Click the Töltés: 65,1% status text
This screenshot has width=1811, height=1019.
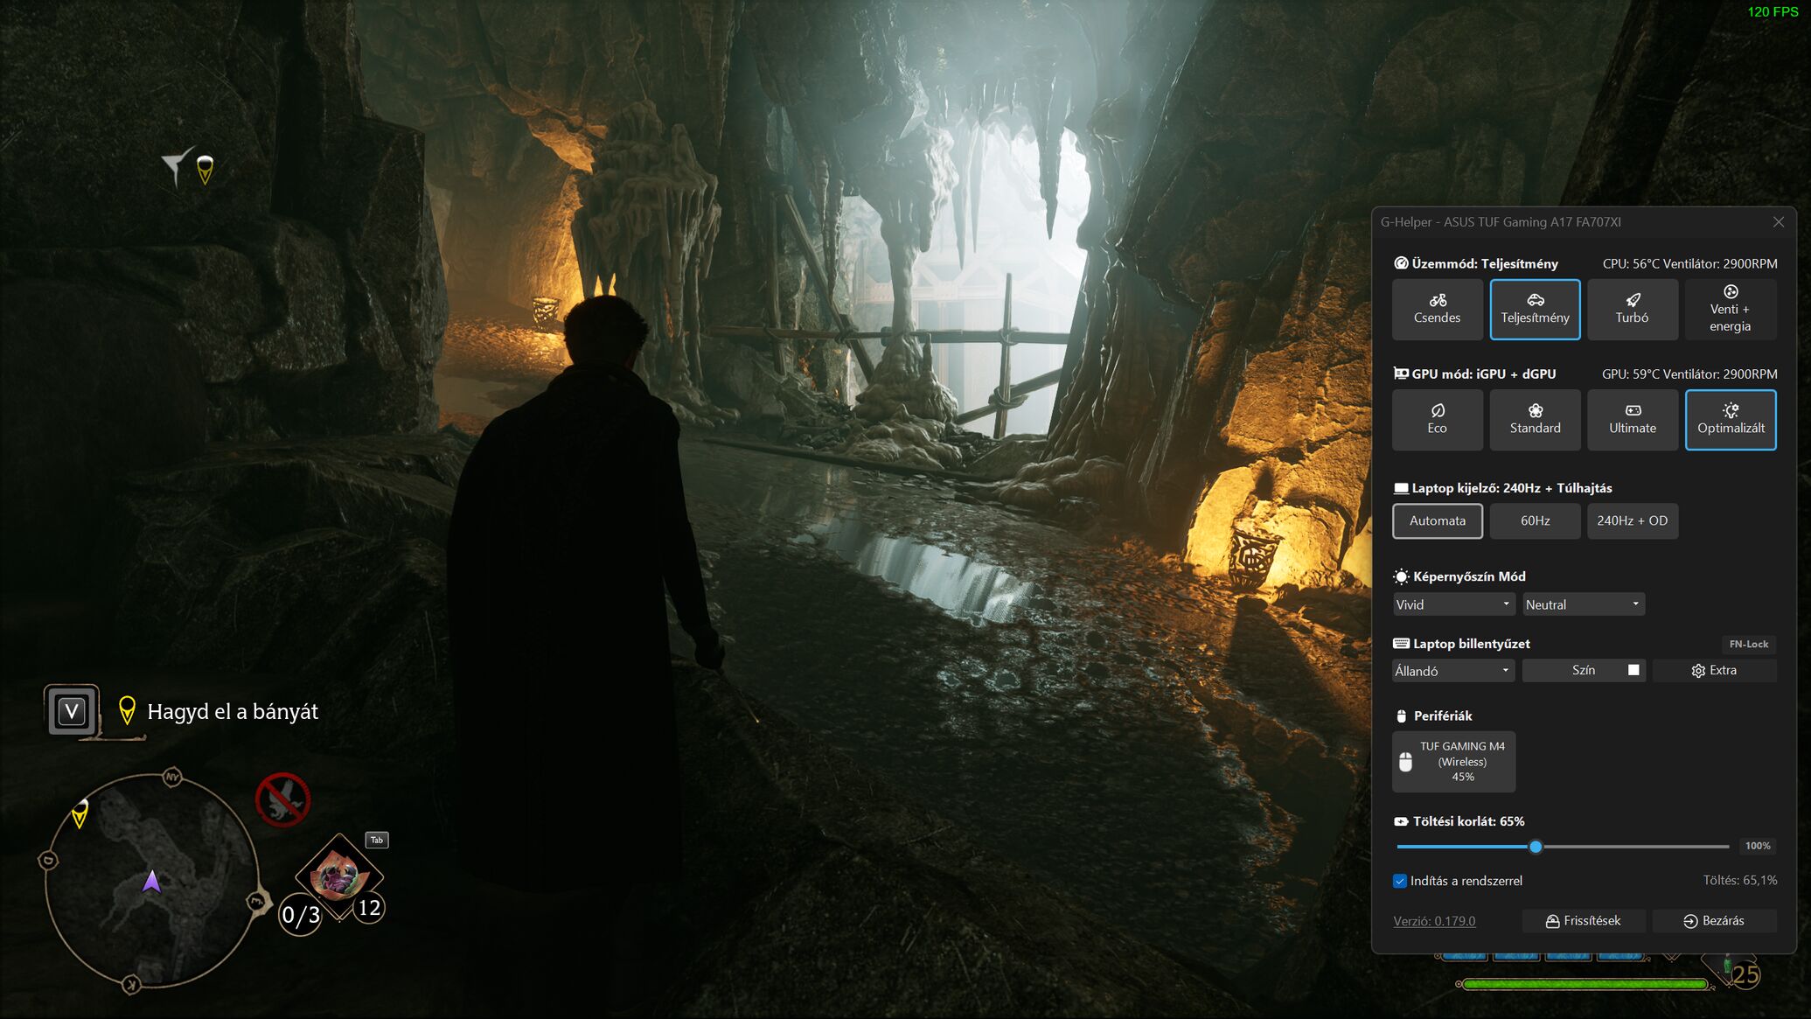tap(1740, 880)
